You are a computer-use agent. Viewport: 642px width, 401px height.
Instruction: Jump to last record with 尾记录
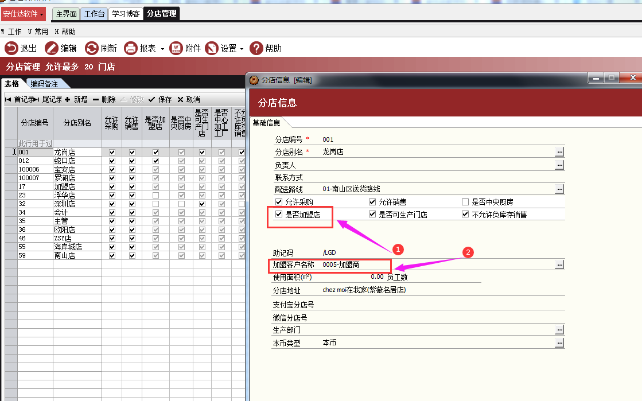pyautogui.click(x=48, y=100)
